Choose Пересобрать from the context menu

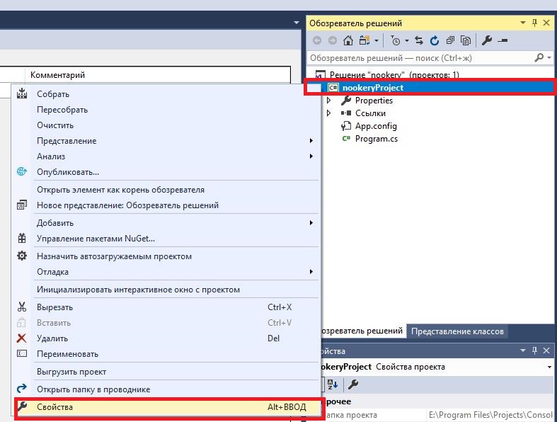(x=166, y=110)
